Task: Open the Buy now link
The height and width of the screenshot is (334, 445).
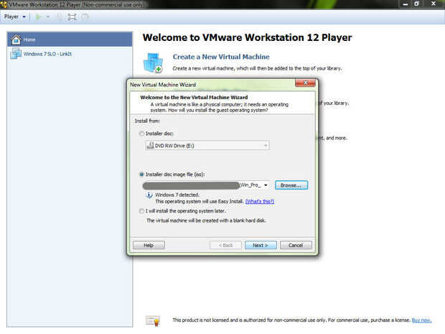Action: (421, 320)
